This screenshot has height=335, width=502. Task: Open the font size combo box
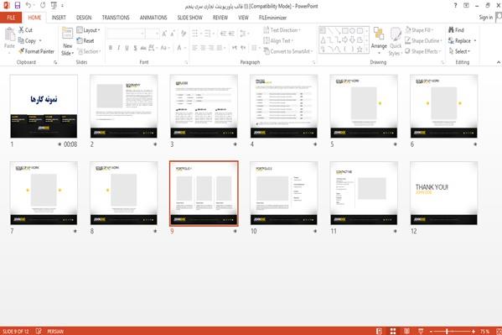click(x=153, y=34)
